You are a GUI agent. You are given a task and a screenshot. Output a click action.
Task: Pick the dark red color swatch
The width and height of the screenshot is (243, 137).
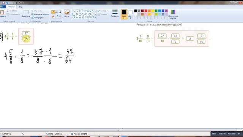click(142, 11)
